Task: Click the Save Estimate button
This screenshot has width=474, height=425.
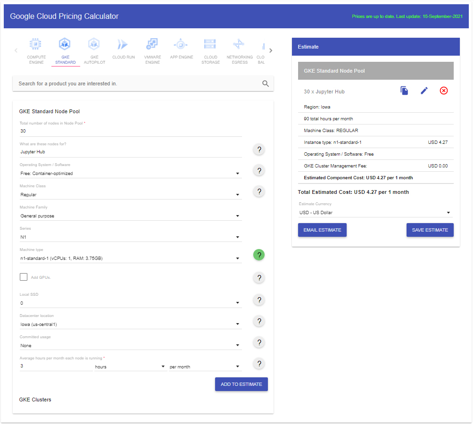Action: tap(430, 230)
